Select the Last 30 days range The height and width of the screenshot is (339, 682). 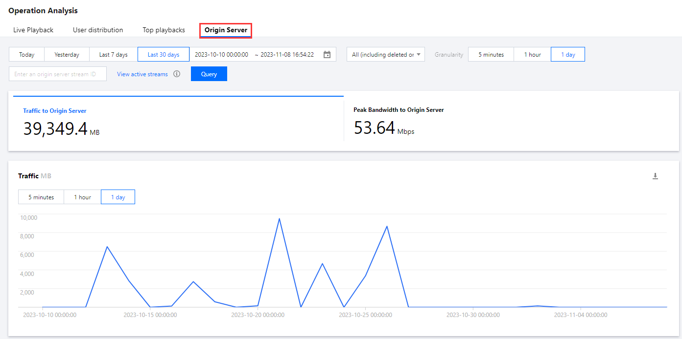point(164,54)
